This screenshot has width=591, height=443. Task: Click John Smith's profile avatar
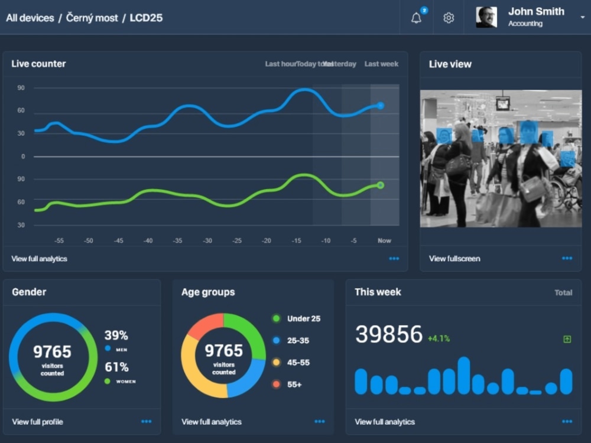pyautogui.click(x=486, y=17)
